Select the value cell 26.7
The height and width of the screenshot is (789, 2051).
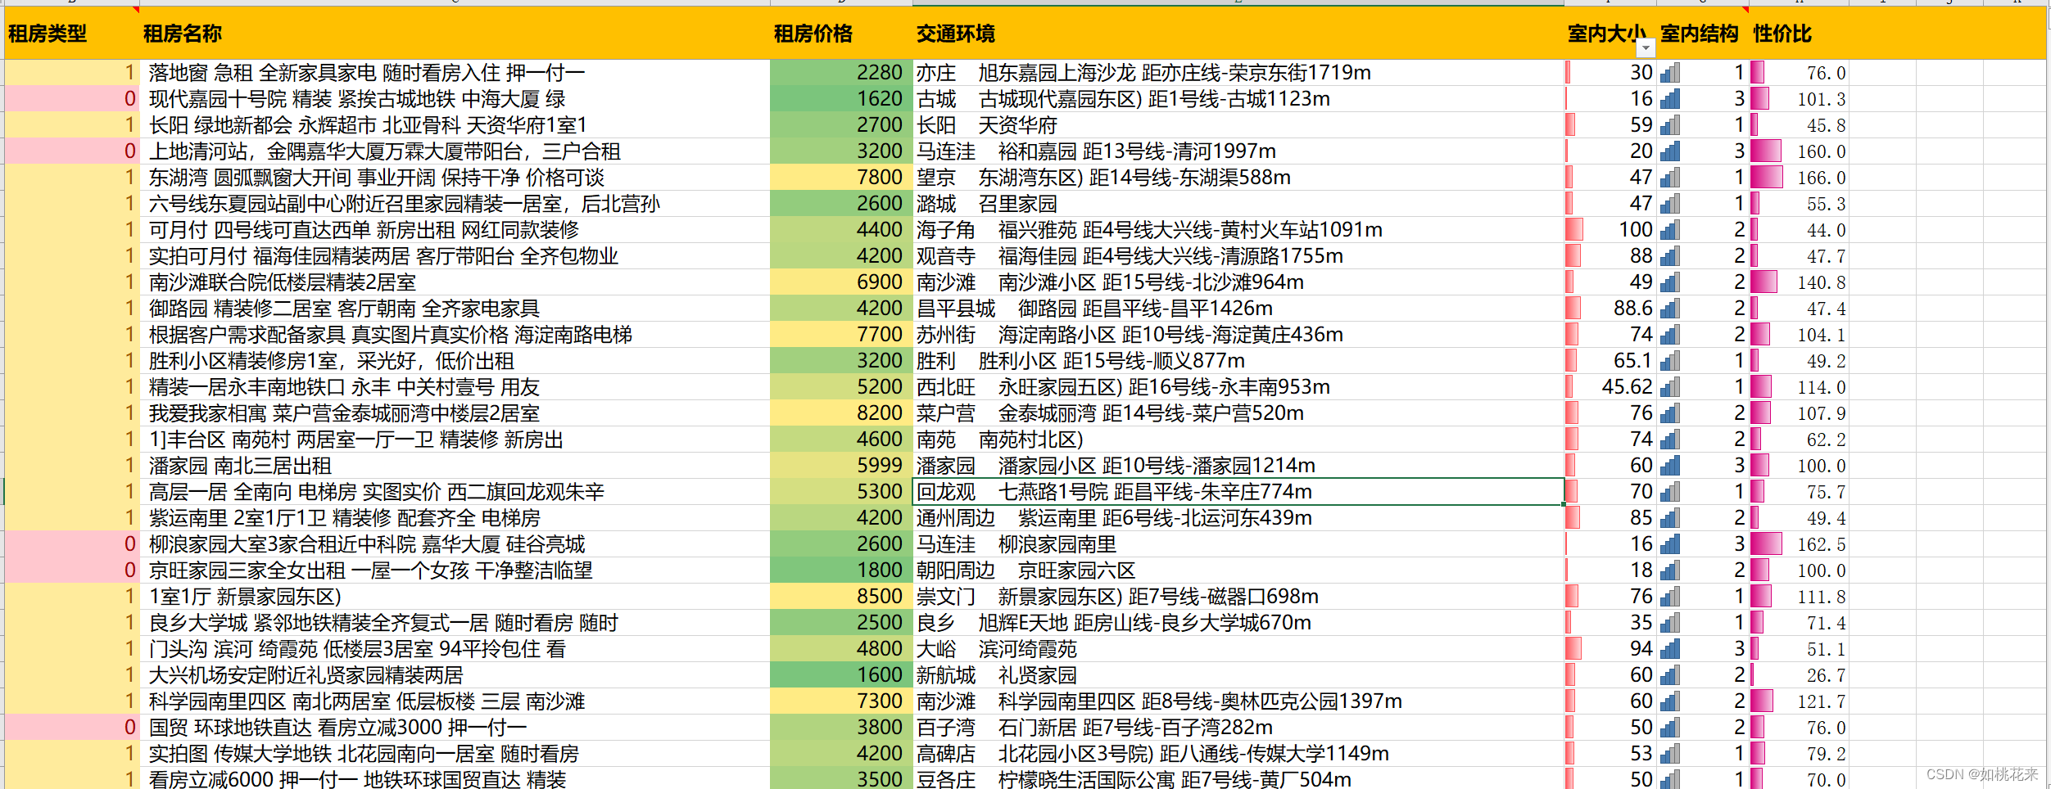tap(1799, 675)
